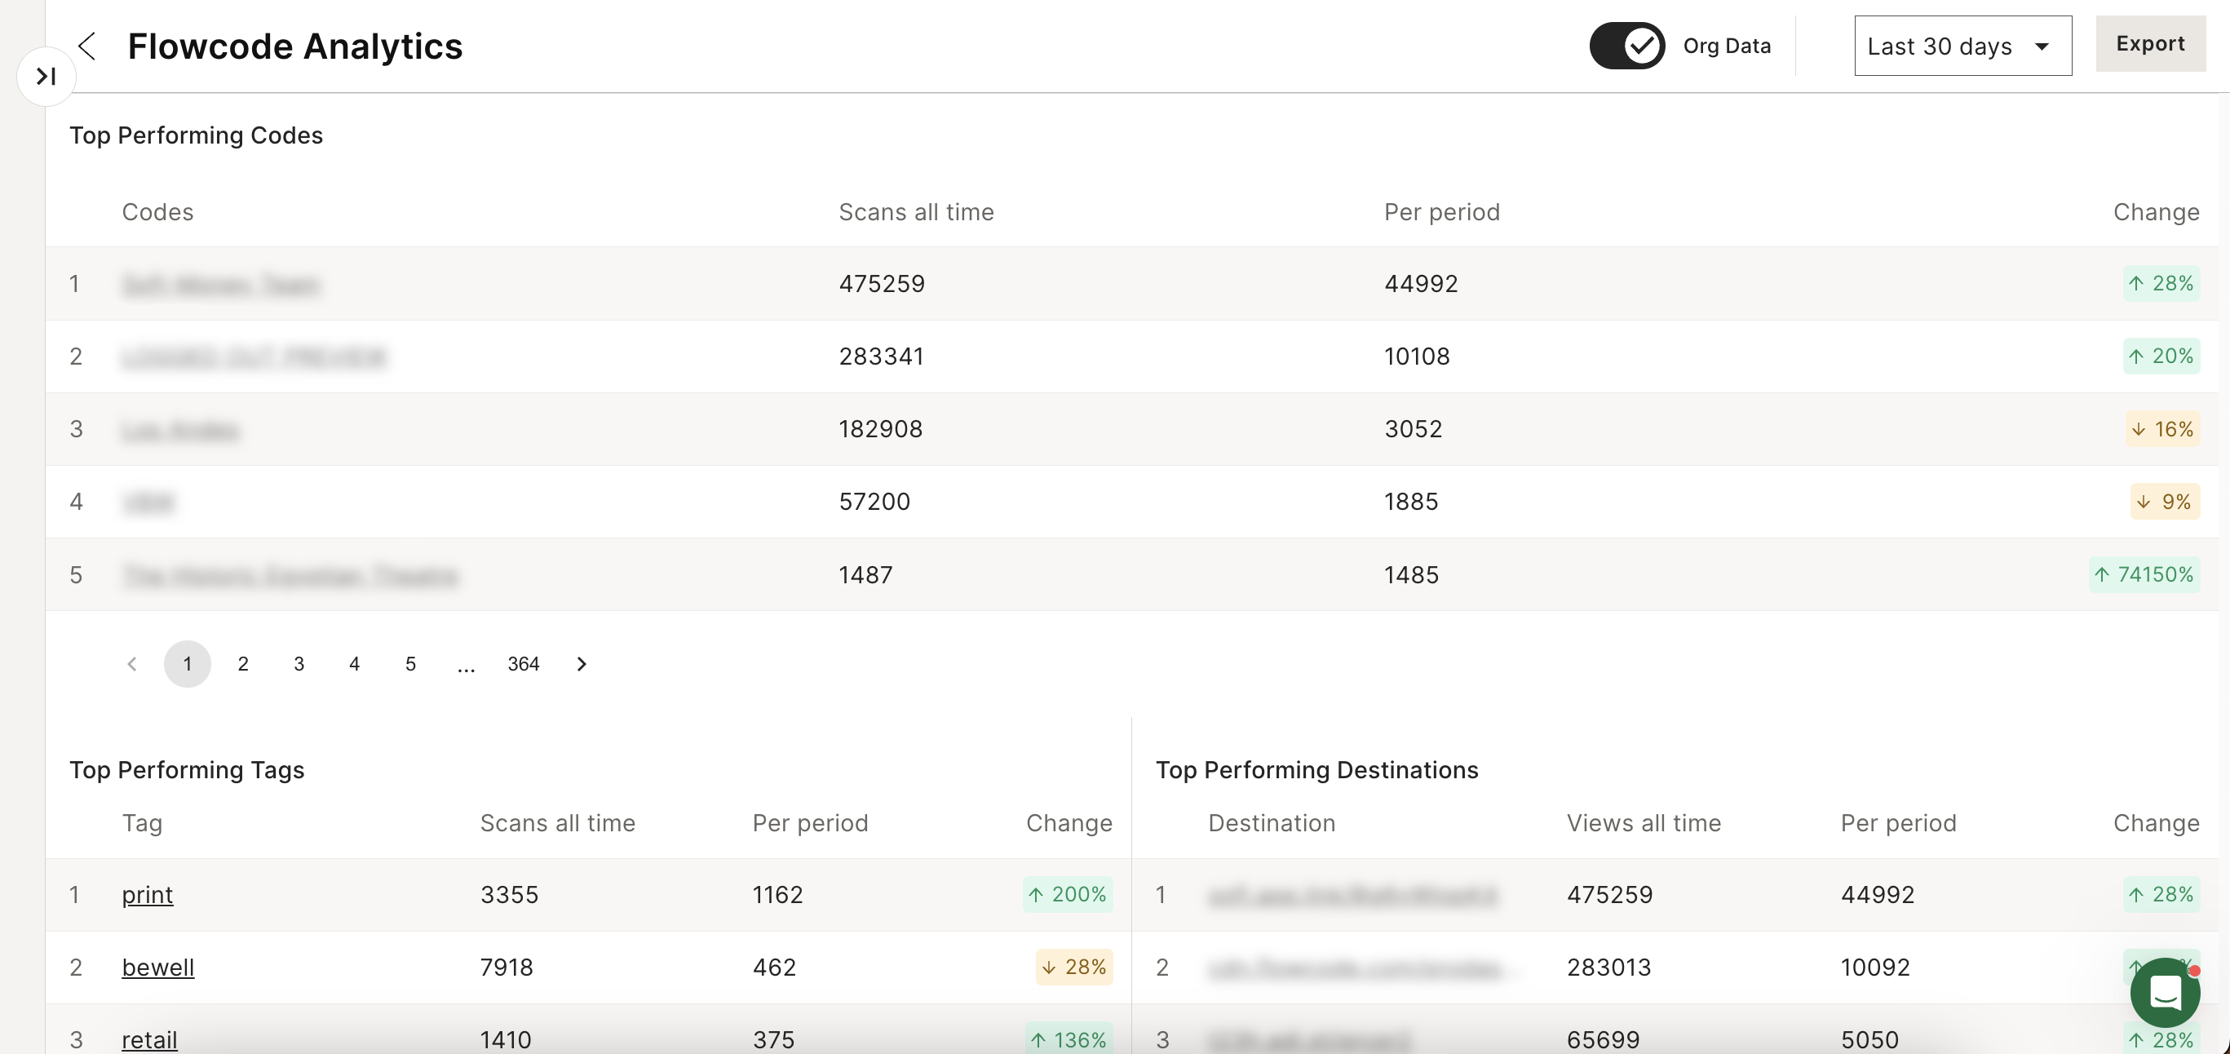Collapse the left navigation sidebar
The height and width of the screenshot is (1054, 2230).
pyautogui.click(x=44, y=76)
